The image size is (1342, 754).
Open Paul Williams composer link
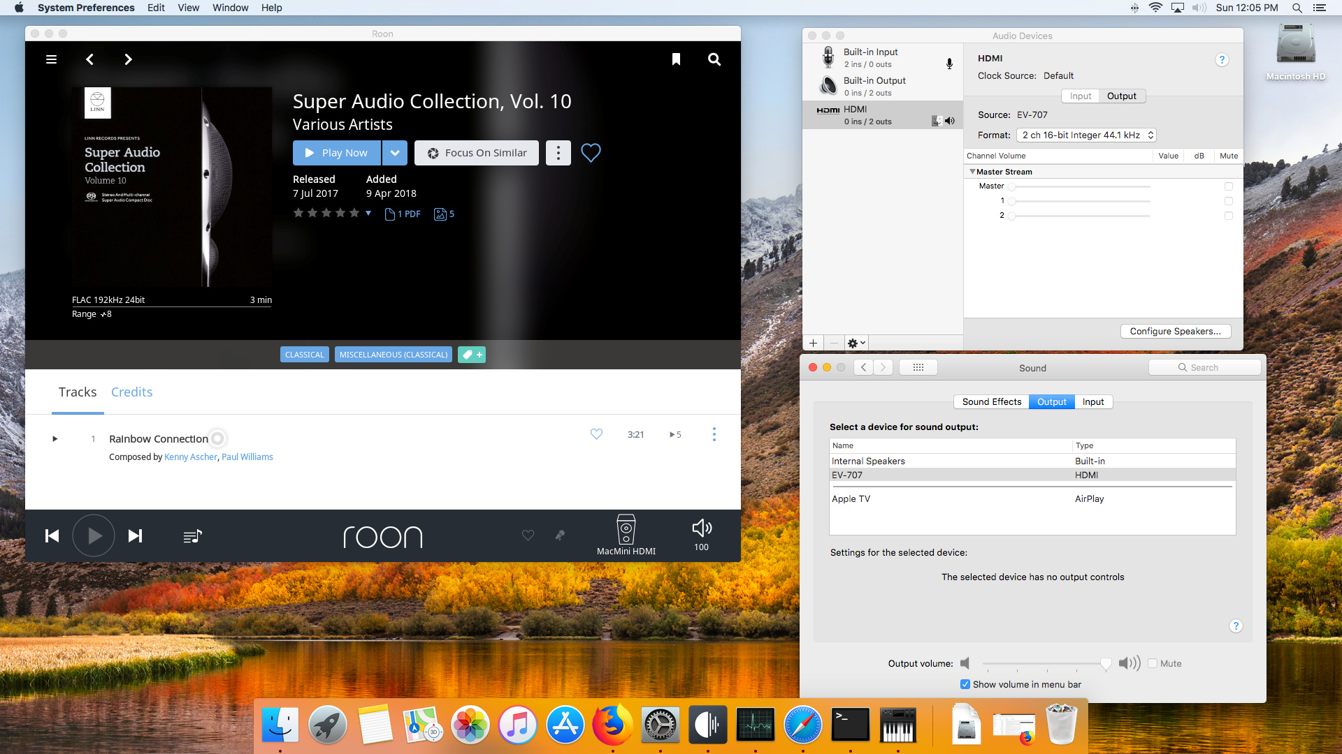pos(247,457)
